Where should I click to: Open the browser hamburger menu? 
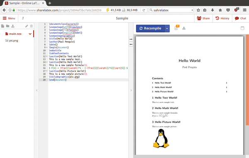(244, 10)
